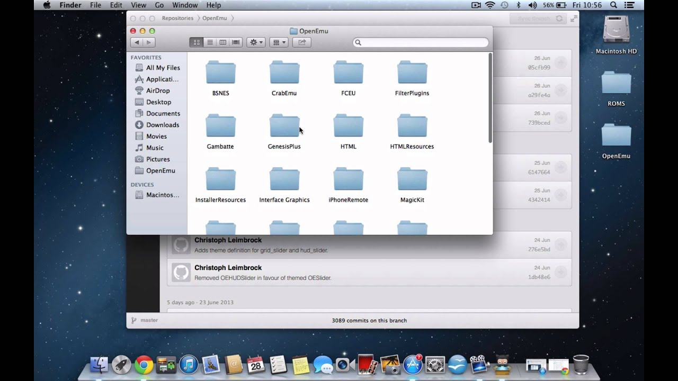Open the master branch selector
This screenshot has width=678, height=381.
[x=145, y=320]
